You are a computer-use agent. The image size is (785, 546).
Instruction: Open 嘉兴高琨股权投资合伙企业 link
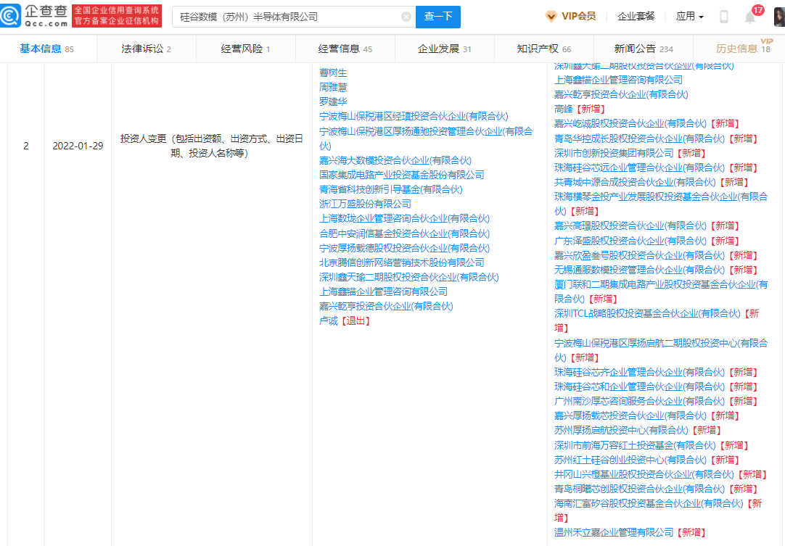click(x=630, y=226)
